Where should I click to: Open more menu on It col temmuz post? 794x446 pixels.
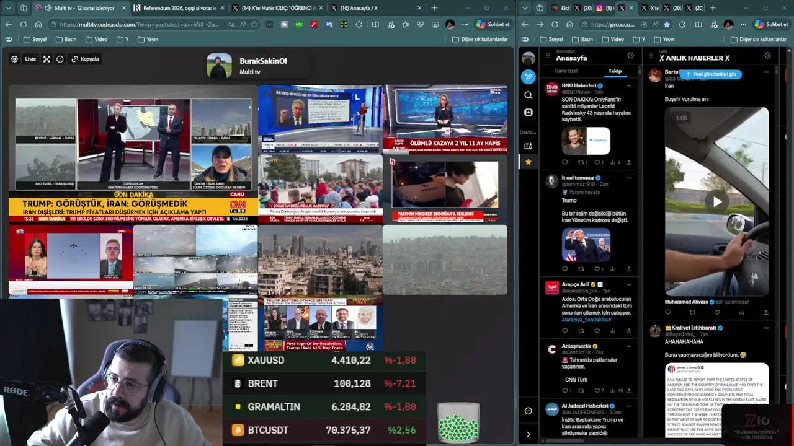coord(629,178)
